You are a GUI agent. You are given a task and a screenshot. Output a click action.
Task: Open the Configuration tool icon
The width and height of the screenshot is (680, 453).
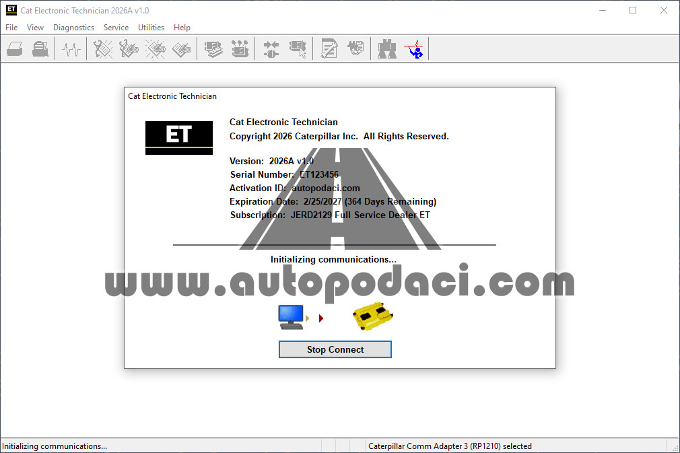(240, 49)
